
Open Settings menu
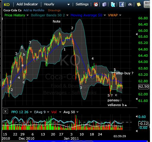coord(82,4)
